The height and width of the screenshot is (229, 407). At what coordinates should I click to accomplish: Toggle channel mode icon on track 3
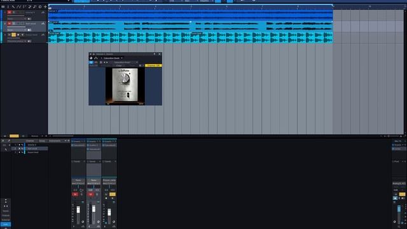29,41
